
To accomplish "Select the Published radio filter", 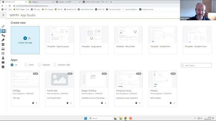I will pos(39,65).
